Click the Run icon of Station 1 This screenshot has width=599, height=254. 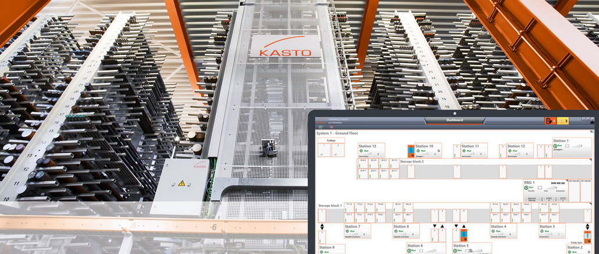[x=555, y=146]
